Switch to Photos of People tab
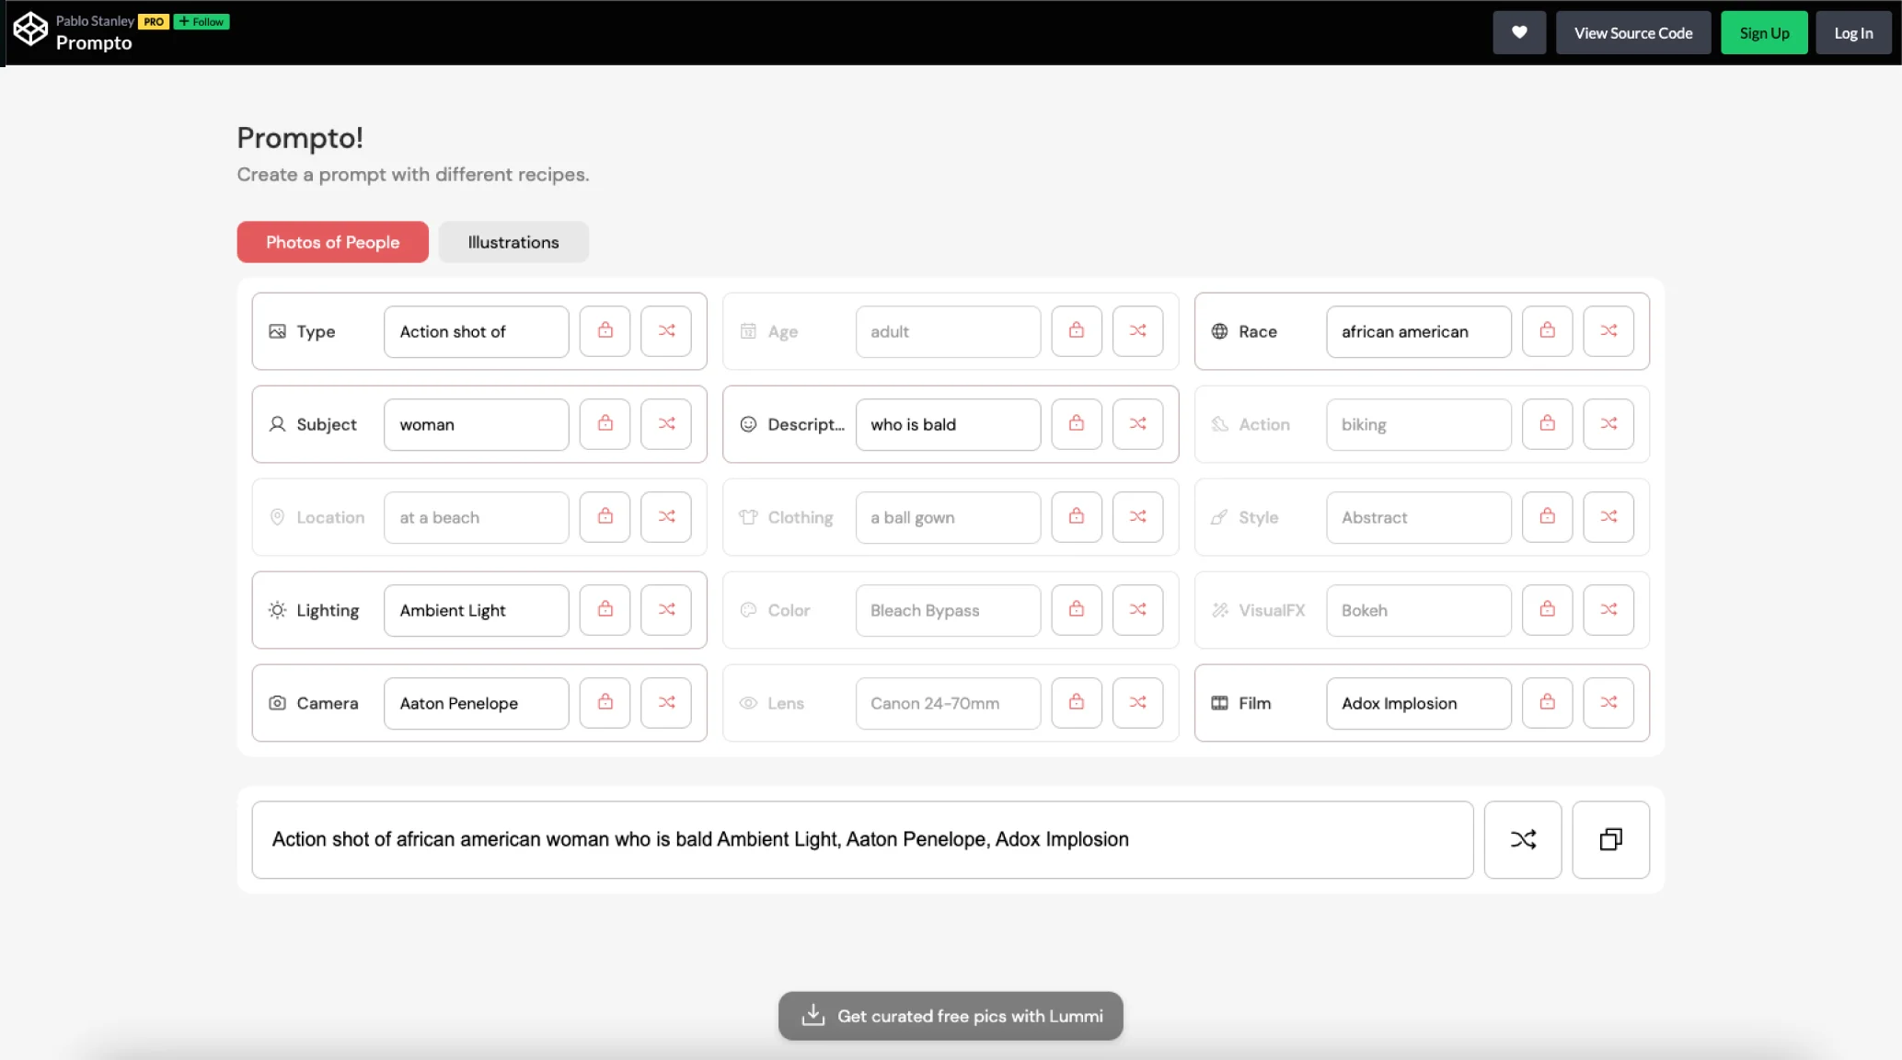 click(332, 242)
